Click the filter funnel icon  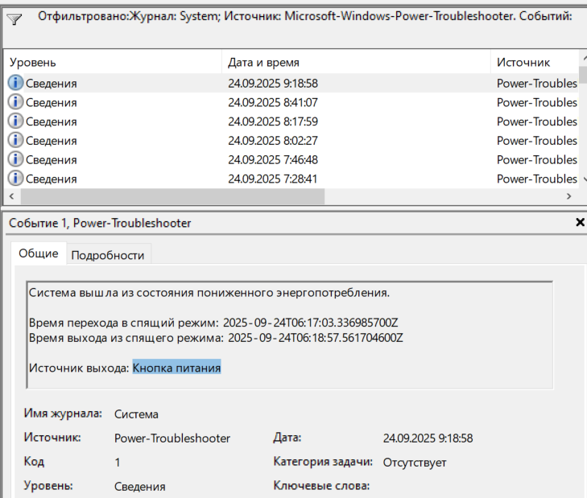tap(14, 19)
